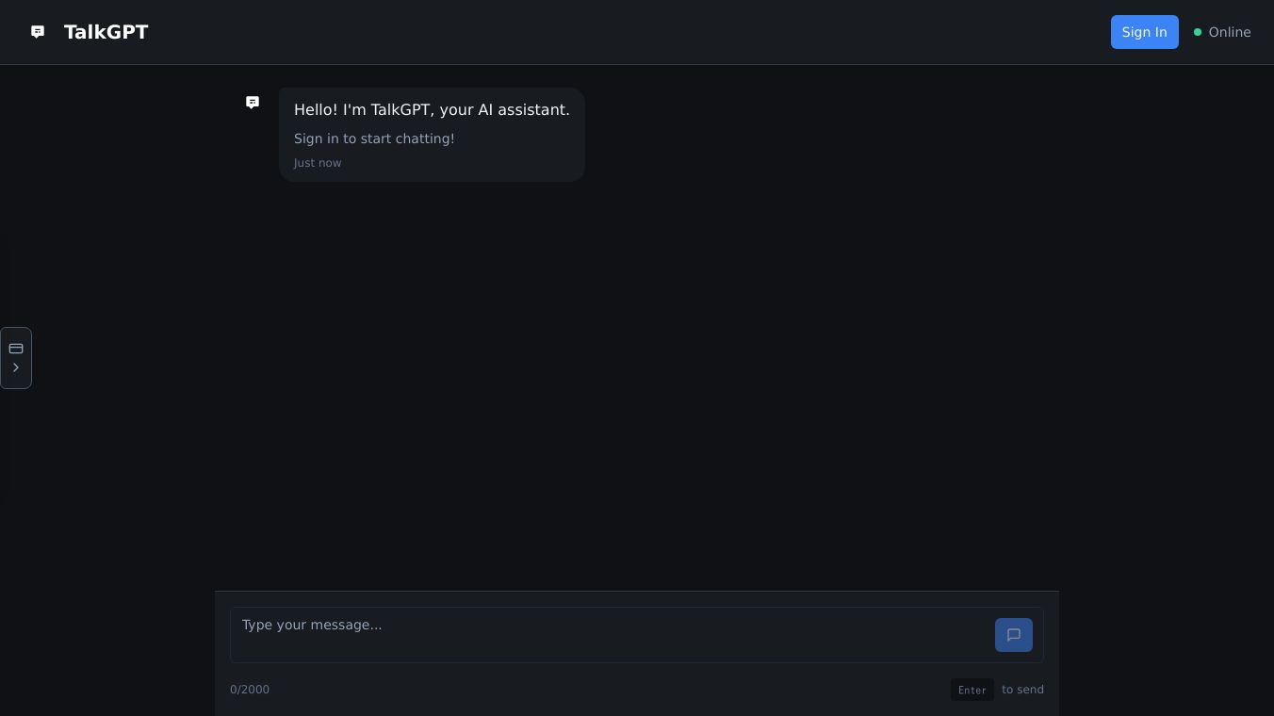
Task: Click the sidebar panel icon on left edge
Action: coord(16,349)
